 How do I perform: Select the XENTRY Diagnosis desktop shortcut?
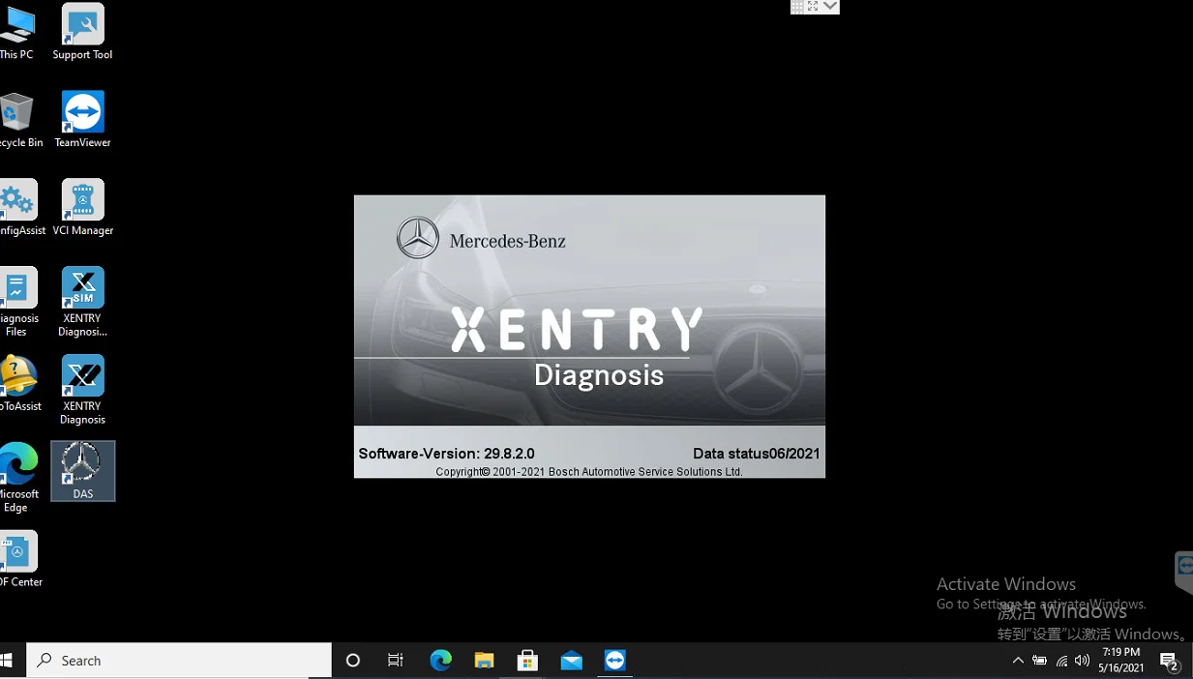tap(82, 390)
